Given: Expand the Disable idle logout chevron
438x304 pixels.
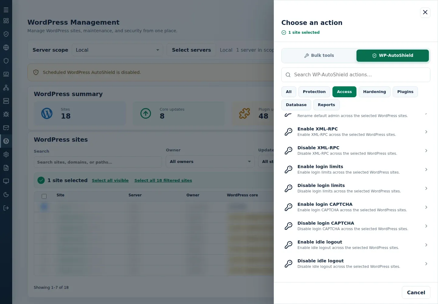Looking at the screenshot, I should (426, 264).
